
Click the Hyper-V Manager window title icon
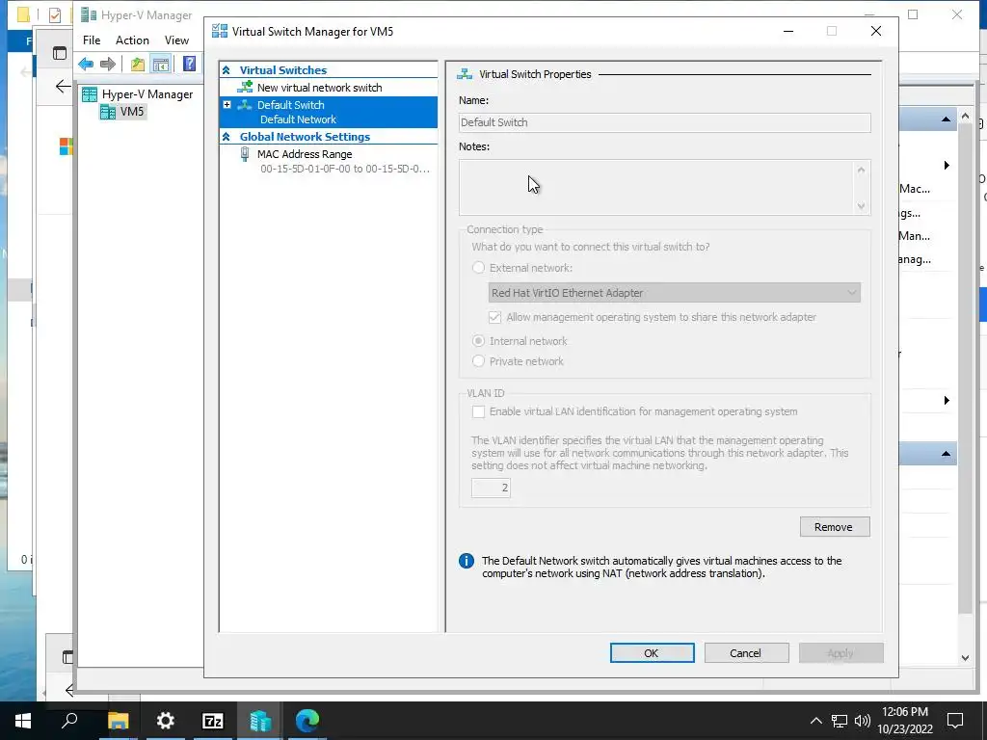90,15
